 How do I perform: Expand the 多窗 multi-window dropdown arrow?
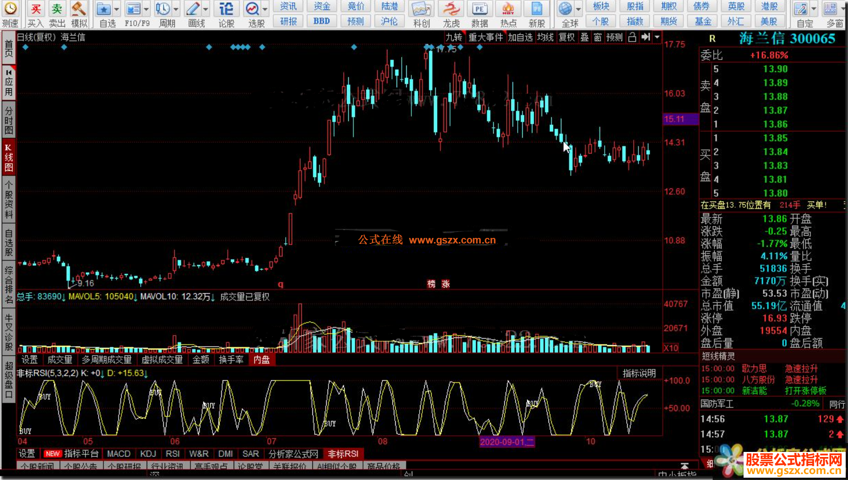pyautogui.click(x=843, y=9)
